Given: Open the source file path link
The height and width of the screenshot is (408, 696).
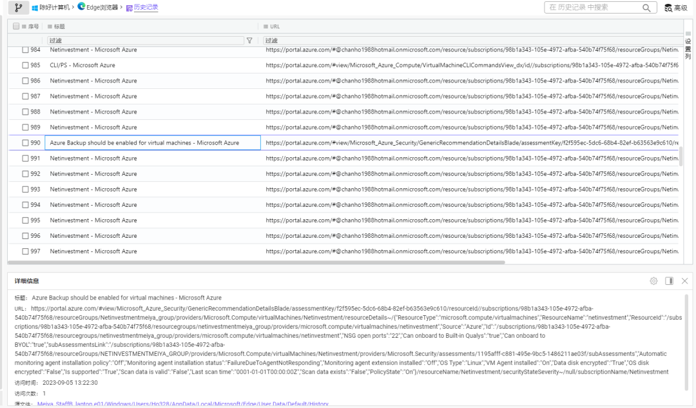Looking at the screenshot, I should [183, 404].
